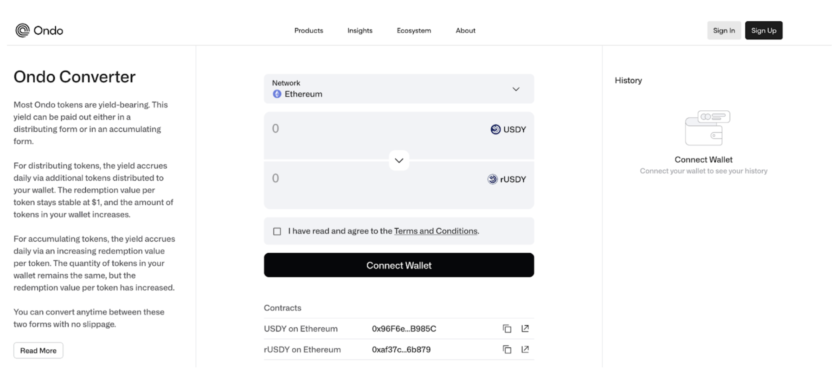Image resolution: width=837 pixels, height=389 pixels.
Task: Click the Ethereum network icon
Action: [x=277, y=94]
